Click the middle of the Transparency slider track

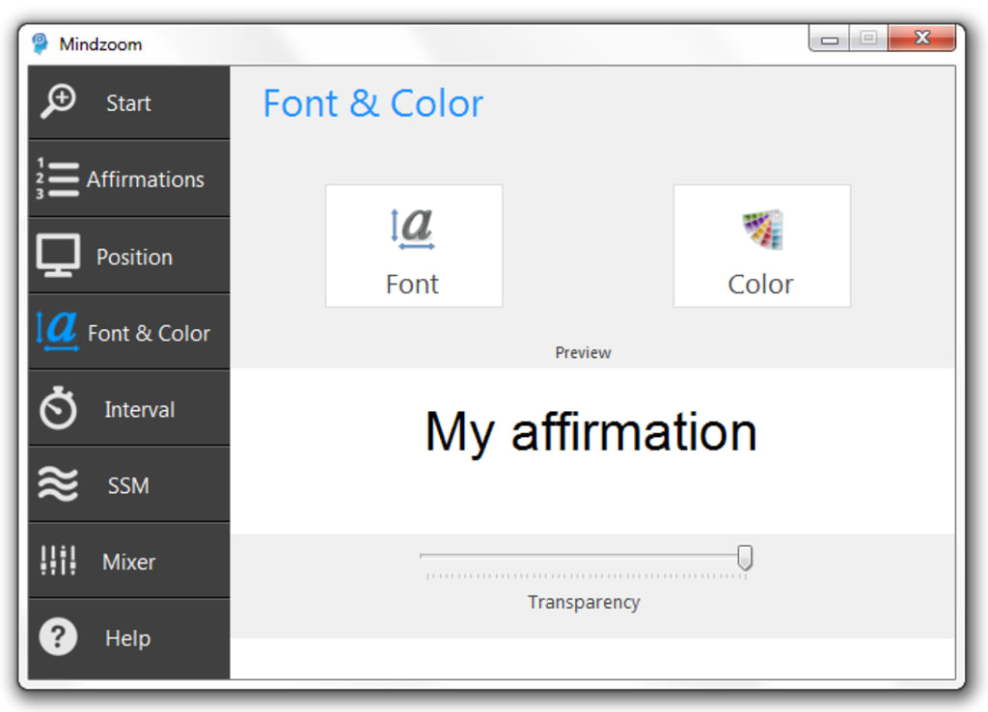(x=586, y=556)
